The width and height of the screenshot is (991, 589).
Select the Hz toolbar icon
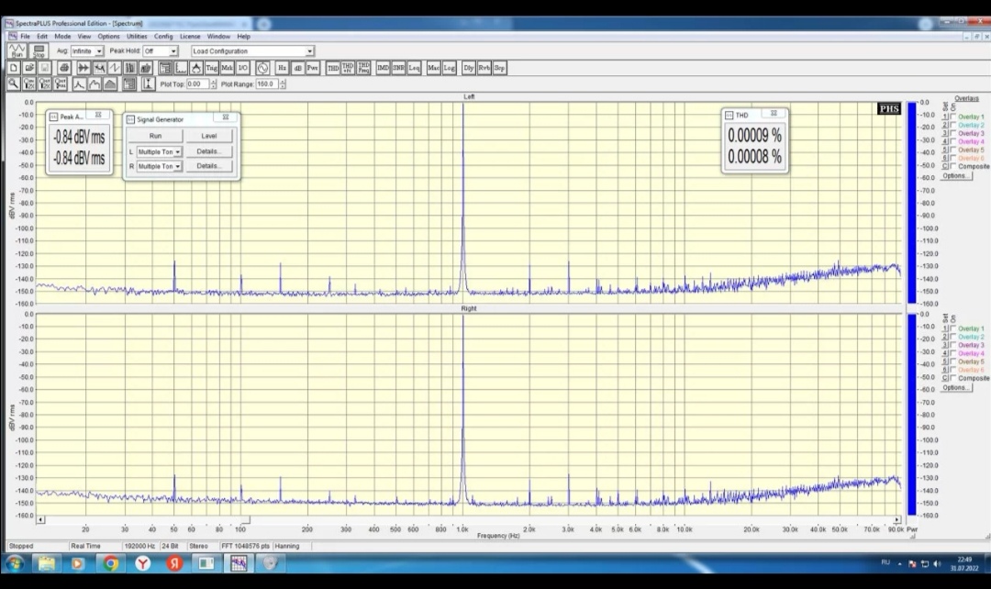[x=283, y=68]
